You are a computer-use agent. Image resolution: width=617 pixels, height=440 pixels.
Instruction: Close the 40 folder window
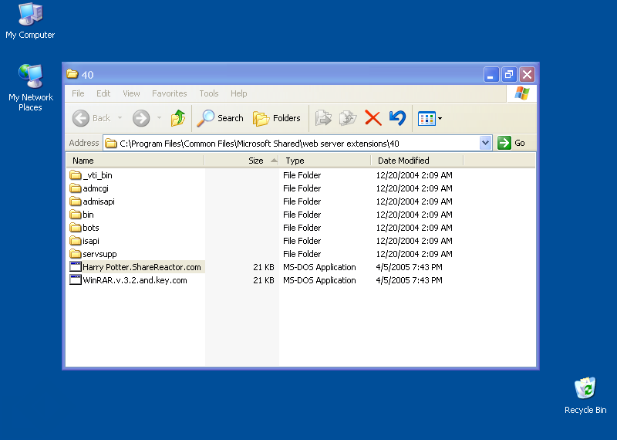528,74
